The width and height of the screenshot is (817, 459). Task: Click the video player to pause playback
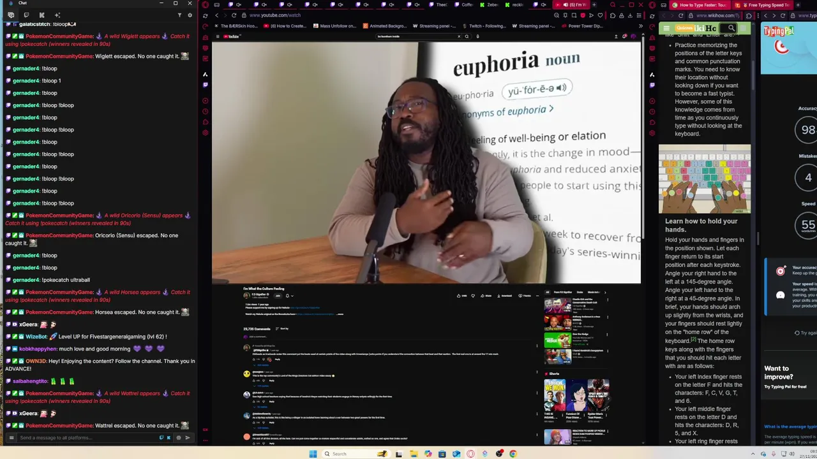426,163
